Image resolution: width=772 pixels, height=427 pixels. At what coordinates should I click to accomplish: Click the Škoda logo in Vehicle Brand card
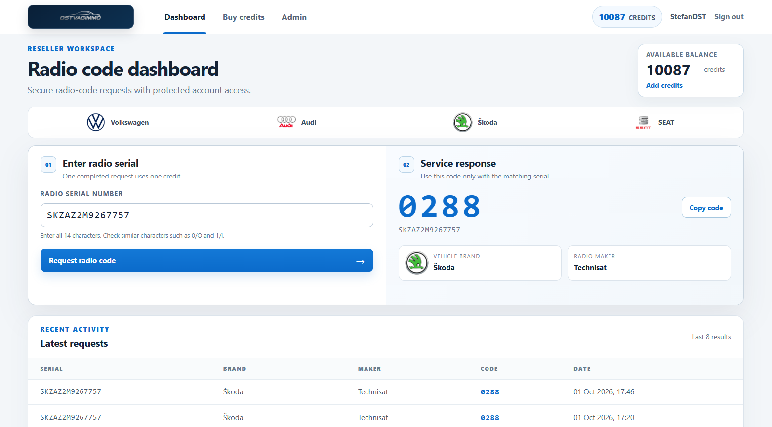[x=417, y=263]
